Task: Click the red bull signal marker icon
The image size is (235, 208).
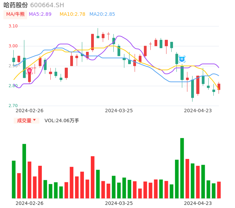Action: pos(29,71)
